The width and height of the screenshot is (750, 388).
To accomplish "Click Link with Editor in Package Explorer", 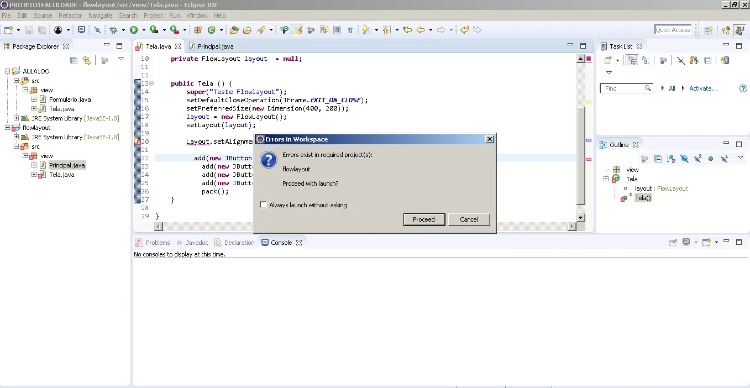I will pos(87,60).
